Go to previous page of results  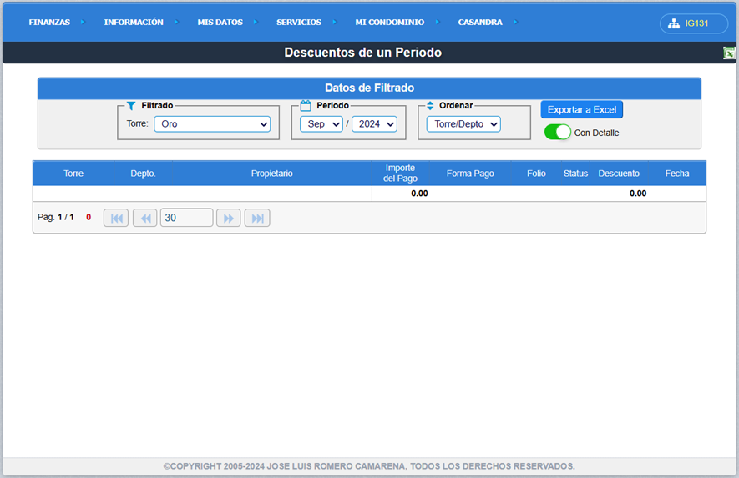click(145, 218)
